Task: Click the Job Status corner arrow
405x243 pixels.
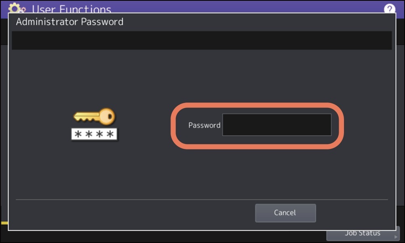Action: [x=396, y=237]
